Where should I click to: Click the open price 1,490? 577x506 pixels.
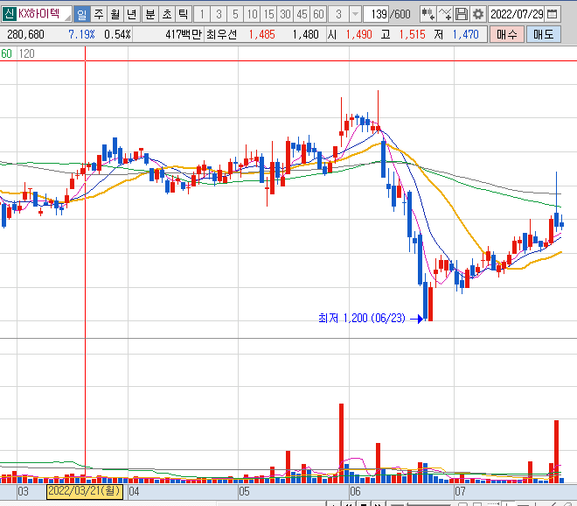359,35
